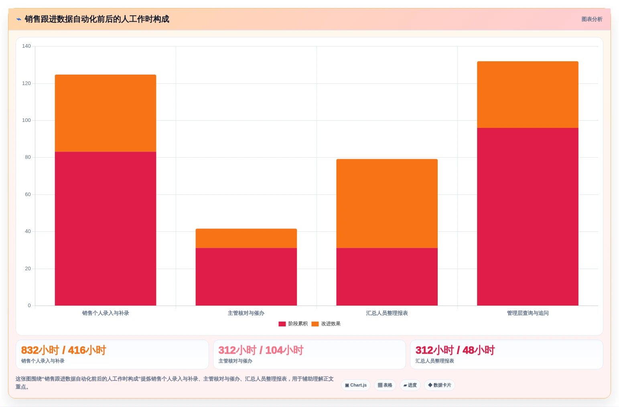Image resolution: width=619 pixels, height=407 pixels.
Task: Click the y-axis value 60
Action: (x=28, y=194)
